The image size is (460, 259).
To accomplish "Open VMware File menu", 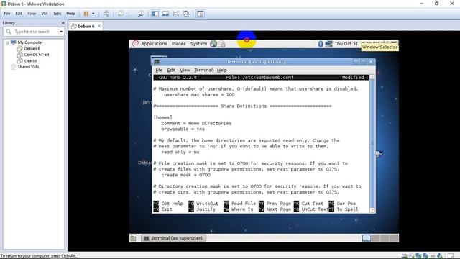I will [x=7, y=14].
